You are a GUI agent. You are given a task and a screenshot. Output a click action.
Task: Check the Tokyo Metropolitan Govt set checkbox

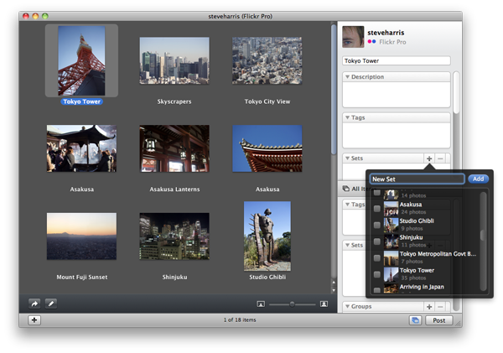point(377,258)
